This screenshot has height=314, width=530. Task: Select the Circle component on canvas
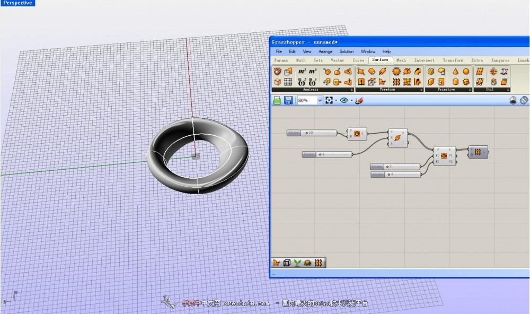coord(357,134)
